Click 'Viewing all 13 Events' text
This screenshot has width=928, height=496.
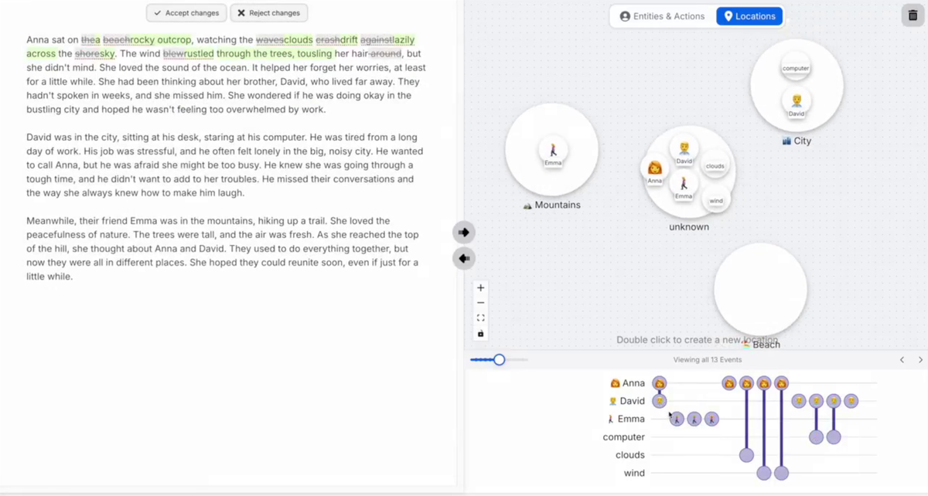[708, 360]
